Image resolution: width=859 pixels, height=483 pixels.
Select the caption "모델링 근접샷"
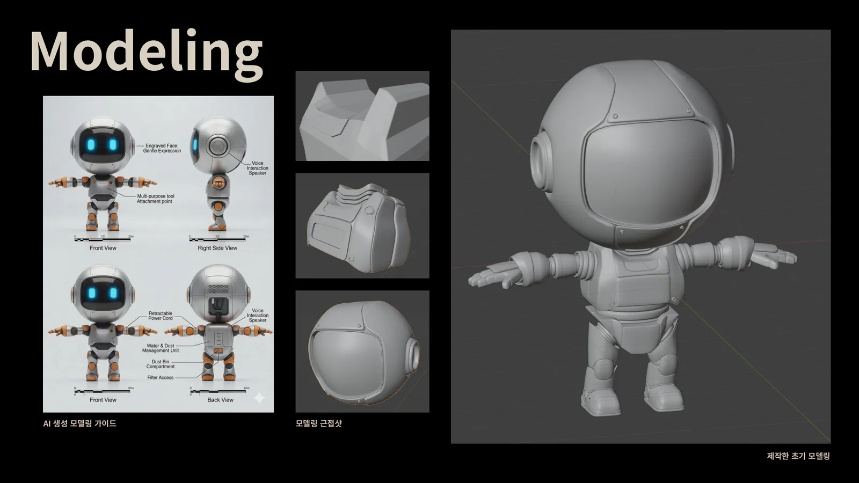[x=319, y=423]
